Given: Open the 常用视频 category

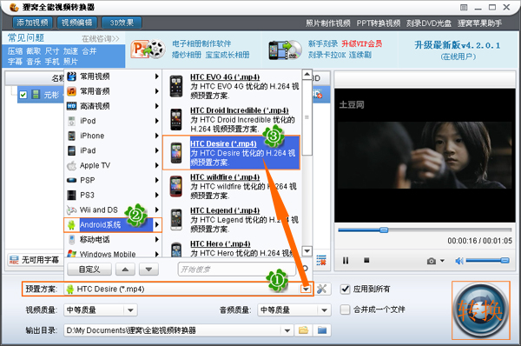Looking at the screenshot, I should (113, 77).
